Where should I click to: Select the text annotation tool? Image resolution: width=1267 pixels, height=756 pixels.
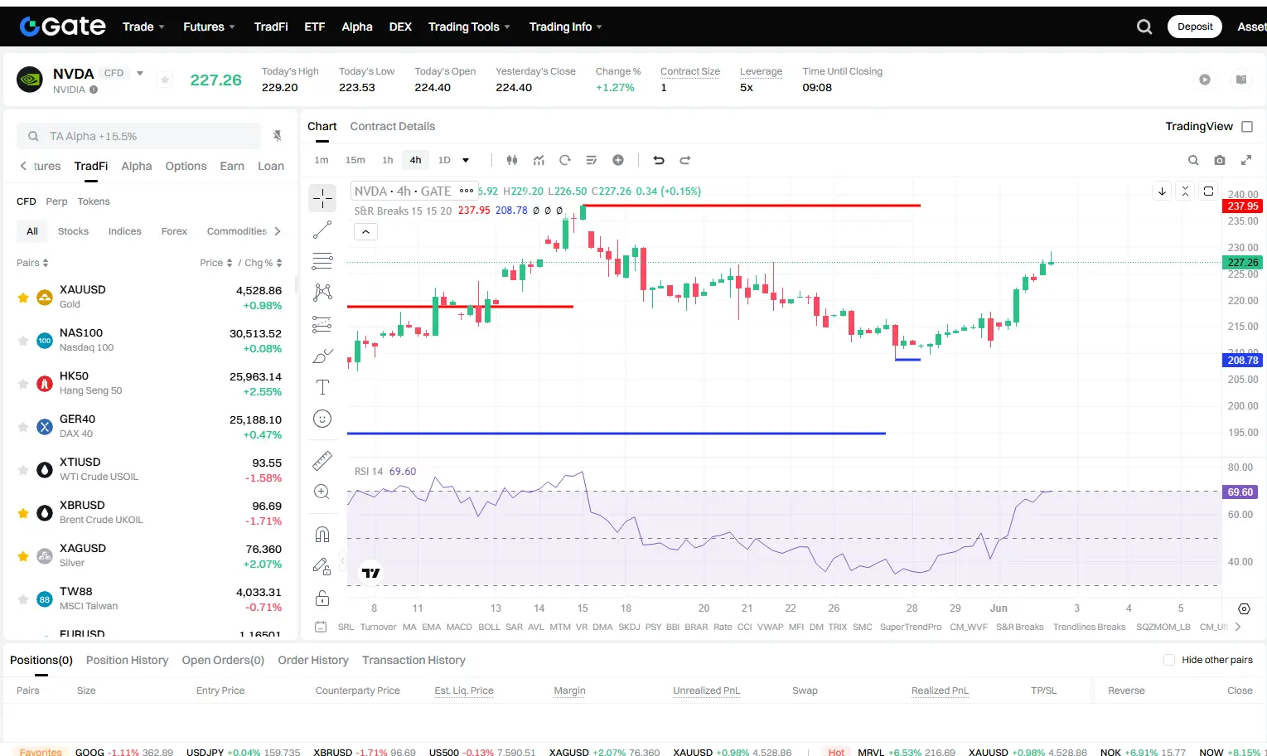coord(322,387)
